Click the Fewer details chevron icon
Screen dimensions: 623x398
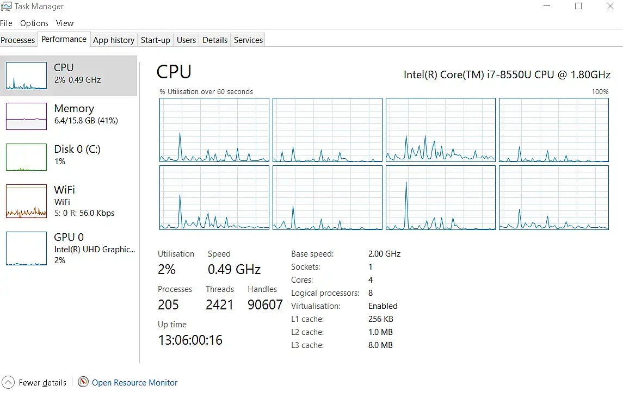point(8,382)
